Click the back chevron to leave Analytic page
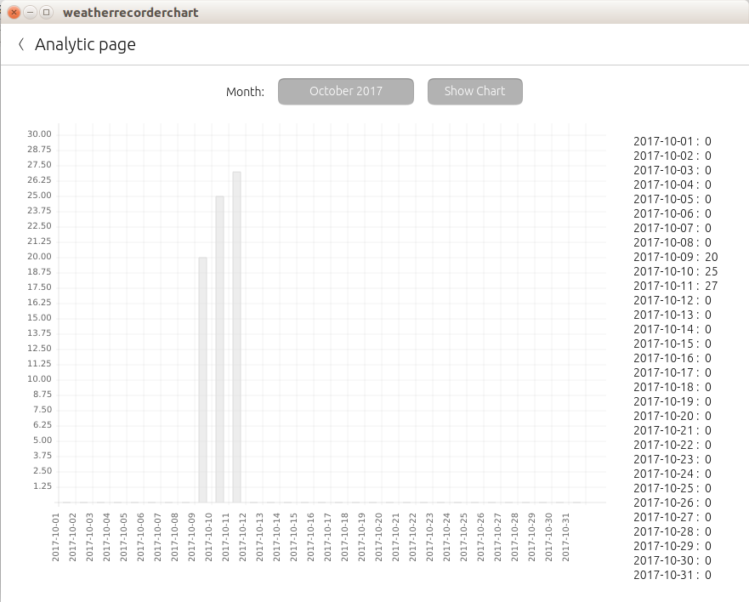 tap(20, 43)
